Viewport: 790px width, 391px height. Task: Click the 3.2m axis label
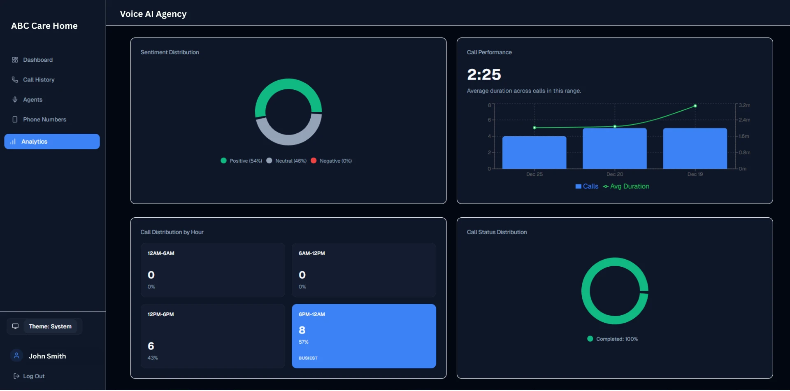[744, 106]
